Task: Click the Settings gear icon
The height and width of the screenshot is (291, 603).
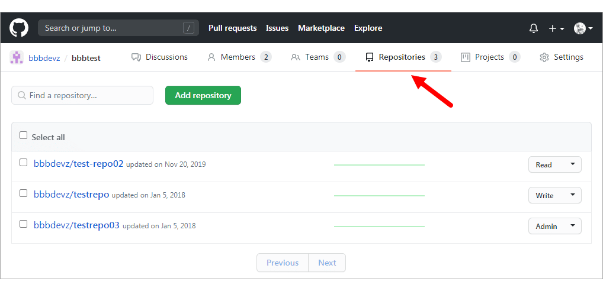Action: [x=544, y=57]
